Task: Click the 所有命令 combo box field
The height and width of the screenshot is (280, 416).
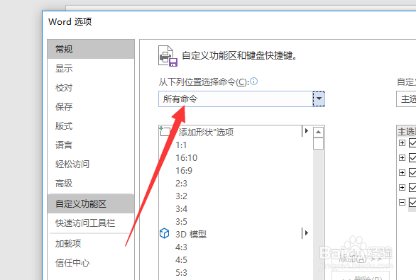Action: tap(241, 99)
